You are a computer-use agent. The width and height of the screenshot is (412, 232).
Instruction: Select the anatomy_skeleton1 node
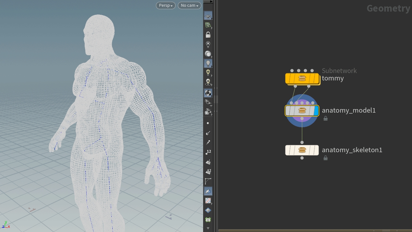[302, 150]
